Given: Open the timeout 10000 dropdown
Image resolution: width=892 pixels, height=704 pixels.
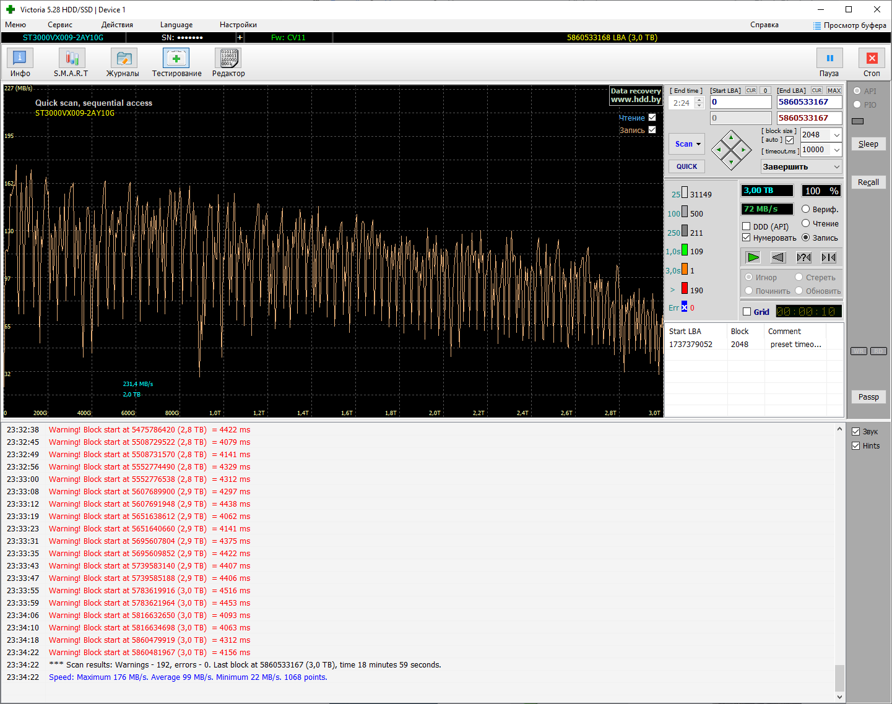Looking at the screenshot, I should coord(836,150).
